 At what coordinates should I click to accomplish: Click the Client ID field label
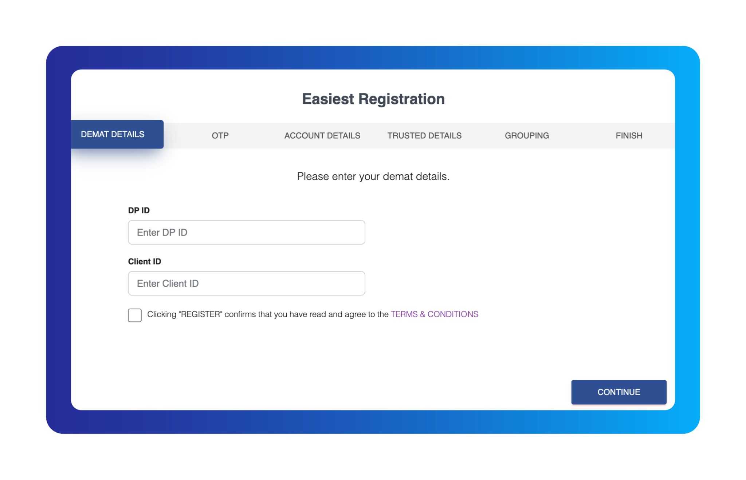coord(144,261)
